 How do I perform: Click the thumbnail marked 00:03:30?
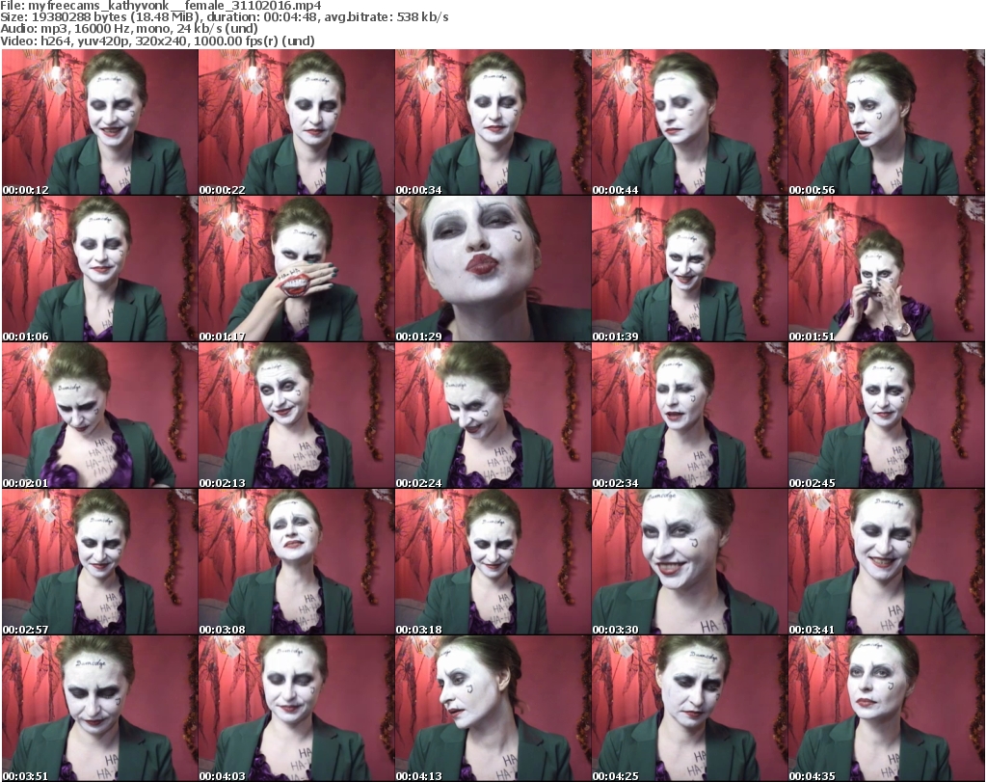click(x=689, y=562)
